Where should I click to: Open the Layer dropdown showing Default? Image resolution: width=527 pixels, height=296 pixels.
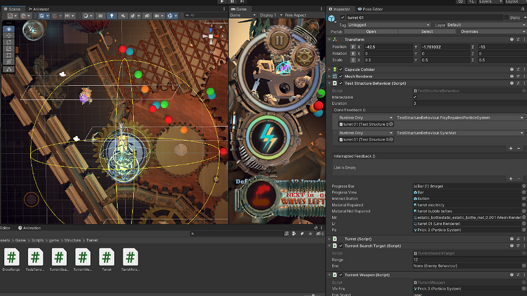[486, 25]
